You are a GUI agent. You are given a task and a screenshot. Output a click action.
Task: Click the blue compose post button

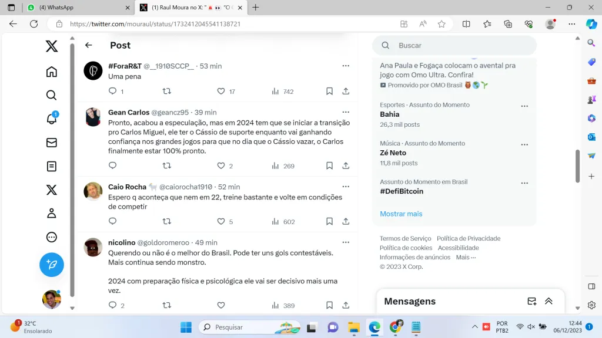click(x=52, y=265)
